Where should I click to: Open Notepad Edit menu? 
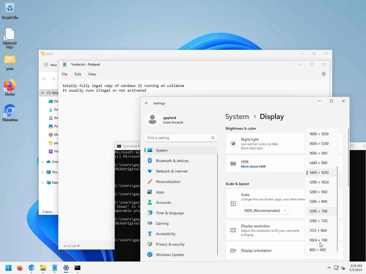(x=78, y=74)
